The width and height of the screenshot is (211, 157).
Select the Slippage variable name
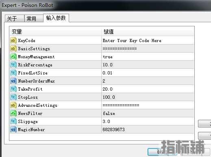pyautogui.click(x=28, y=121)
